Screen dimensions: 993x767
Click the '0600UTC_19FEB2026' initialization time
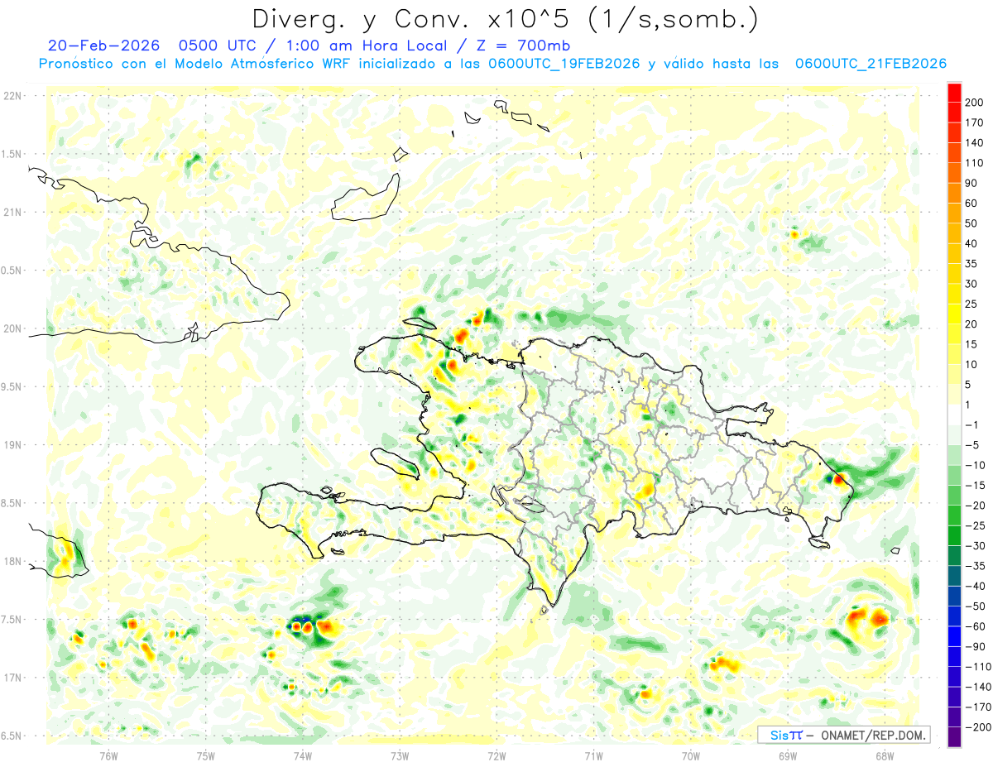coord(564,64)
